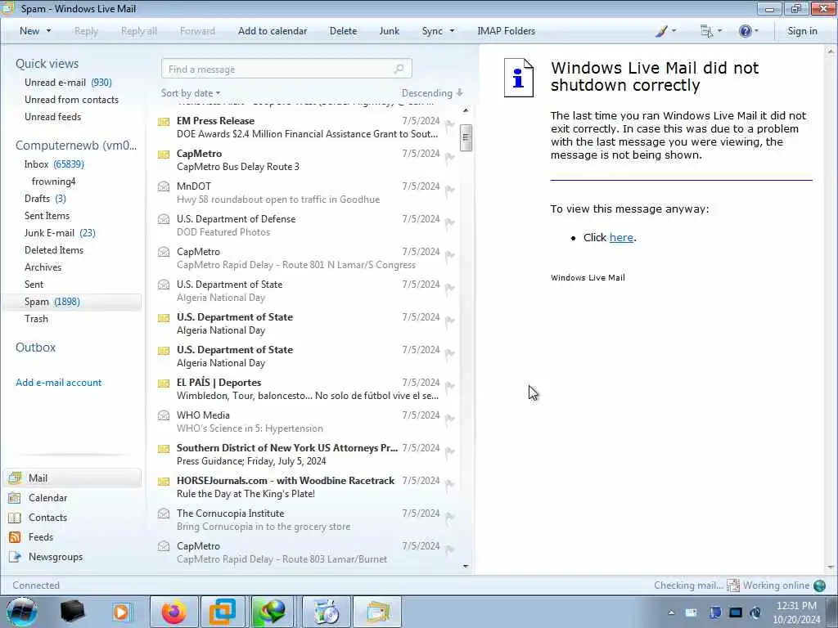Click the envelope icon for EL PAÍS Deportes

coord(164,384)
